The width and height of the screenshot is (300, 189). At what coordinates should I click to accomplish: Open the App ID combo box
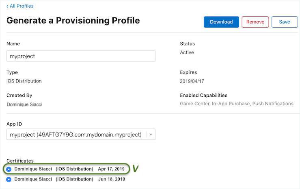coord(76,135)
